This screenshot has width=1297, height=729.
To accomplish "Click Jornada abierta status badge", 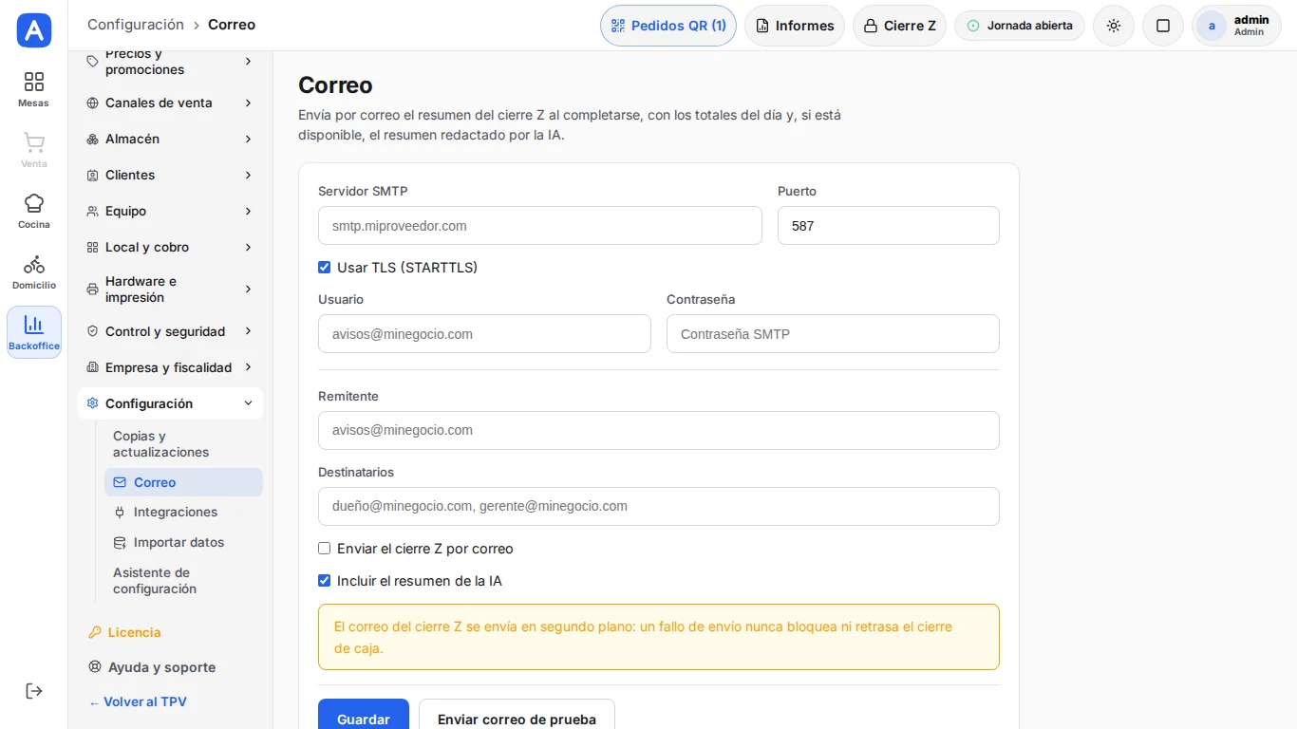I will pyautogui.click(x=1020, y=26).
